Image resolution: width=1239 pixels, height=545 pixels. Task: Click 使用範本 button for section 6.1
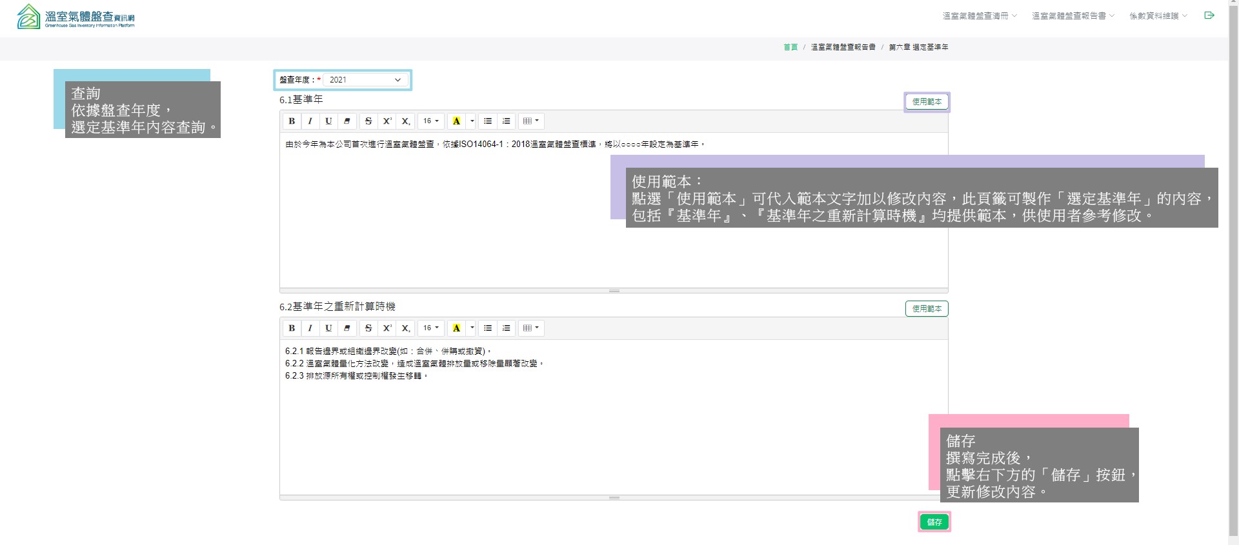(x=927, y=102)
